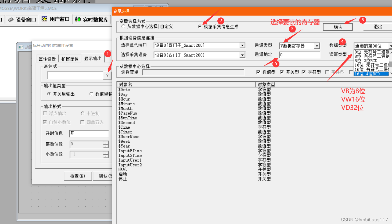Image resolution: width=392 pixels, height=224 pixels.
Task: Choose 16位 4位BCD from data type list
Action: [x=371, y=74]
